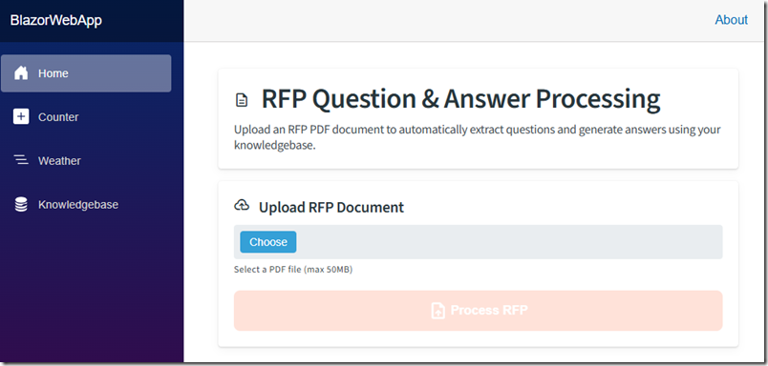Click the Knowledgebase database stack icon

[21, 204]
